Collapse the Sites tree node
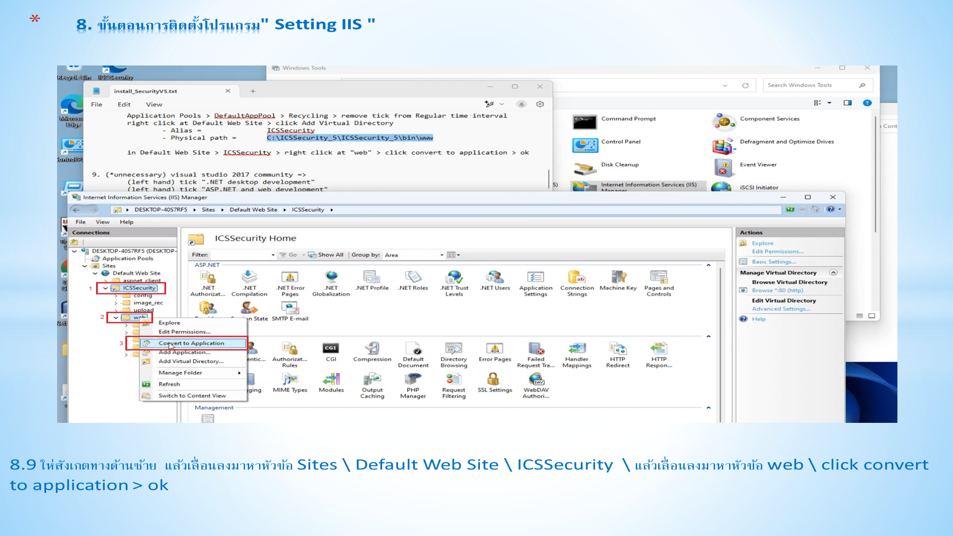 click(x=84, y=266)
